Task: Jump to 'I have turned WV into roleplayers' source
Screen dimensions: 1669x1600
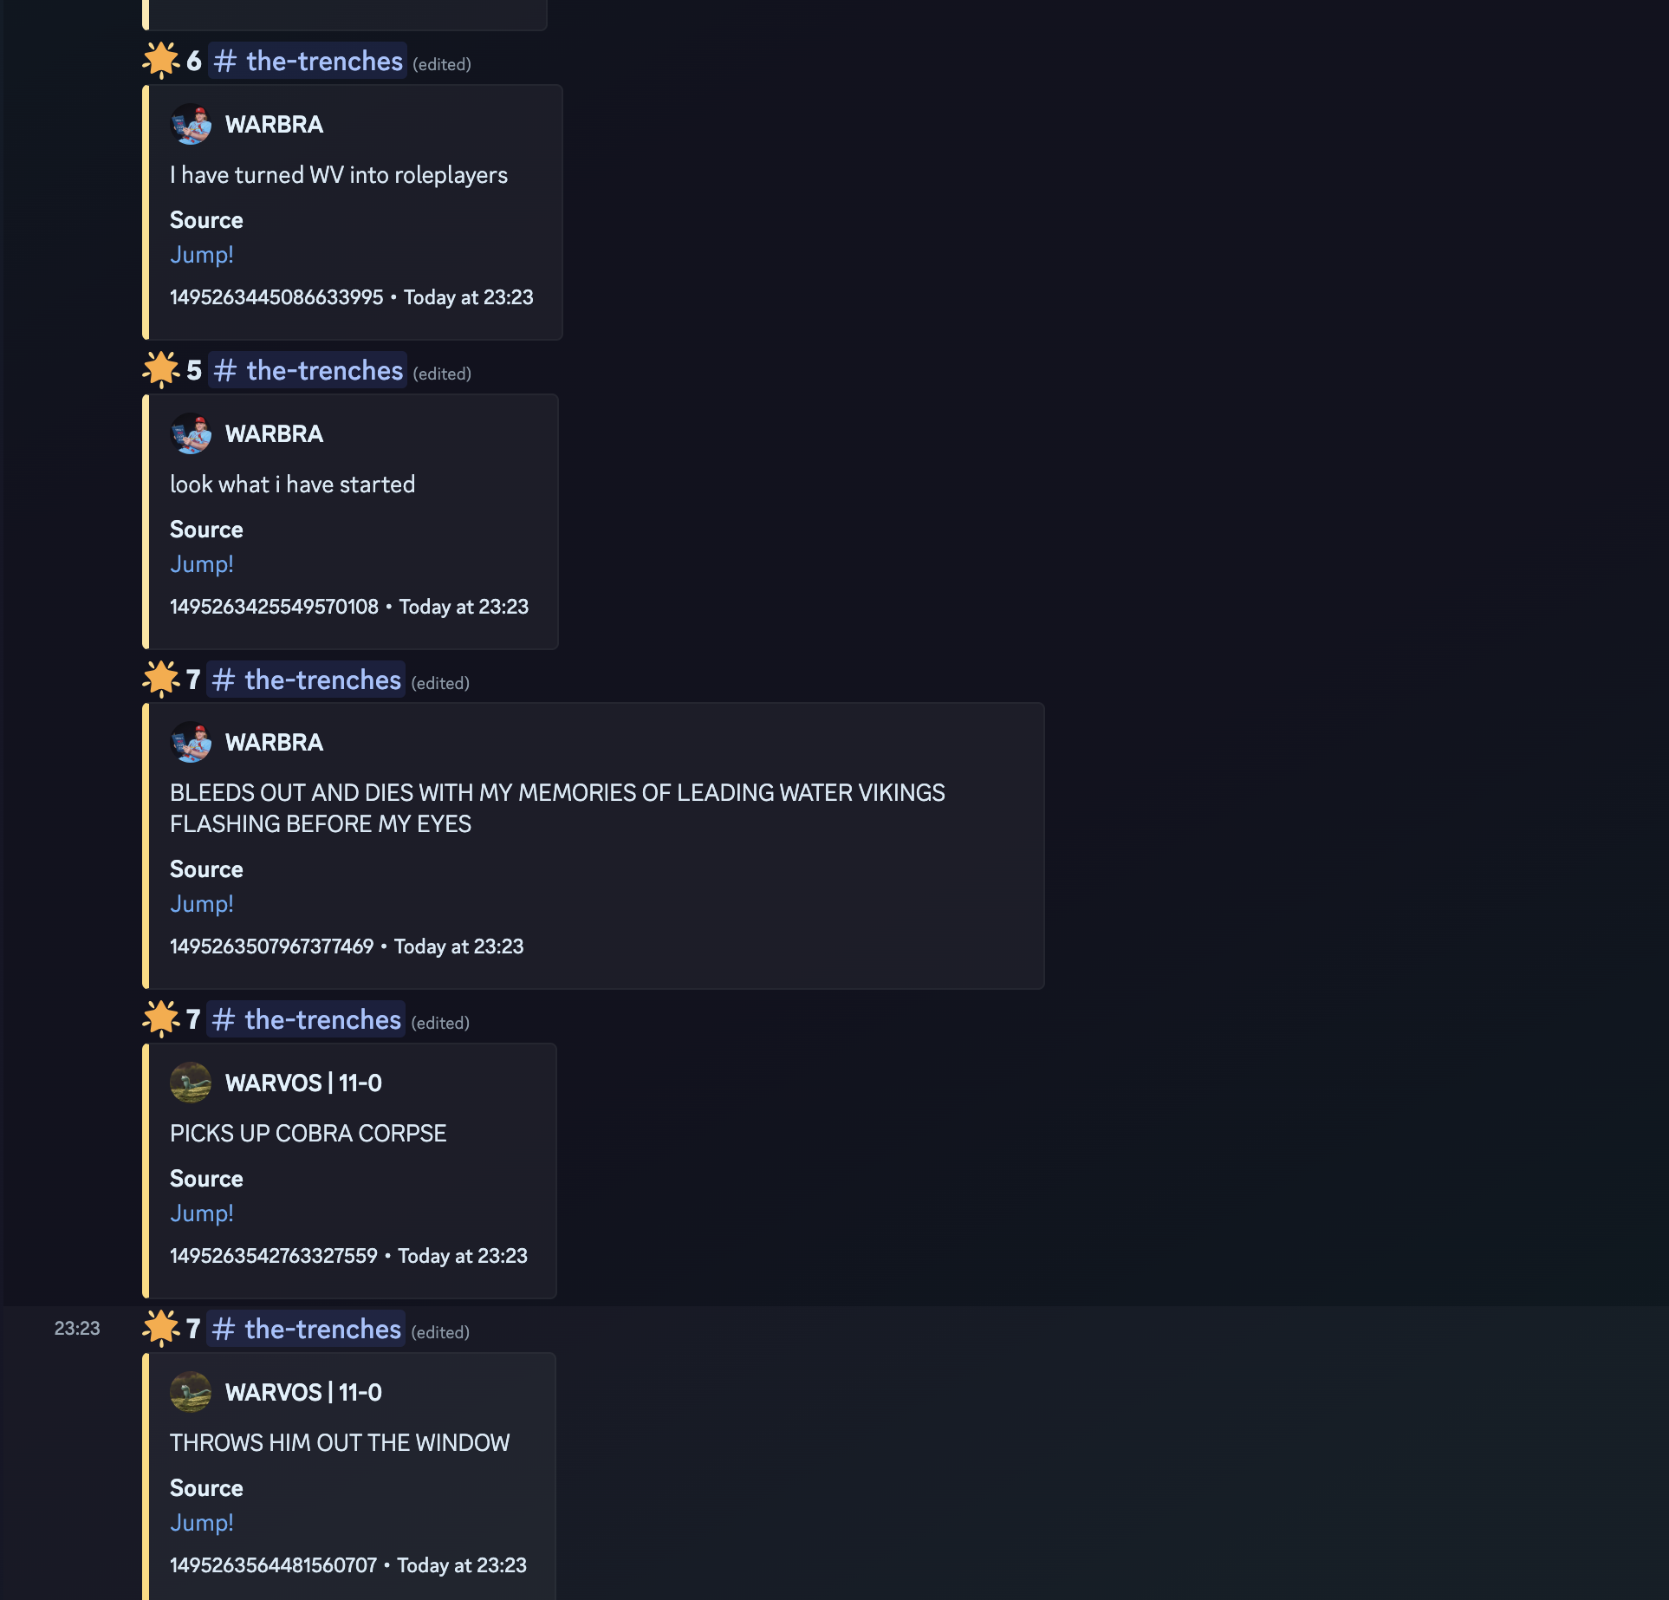Action: (202, 255)
